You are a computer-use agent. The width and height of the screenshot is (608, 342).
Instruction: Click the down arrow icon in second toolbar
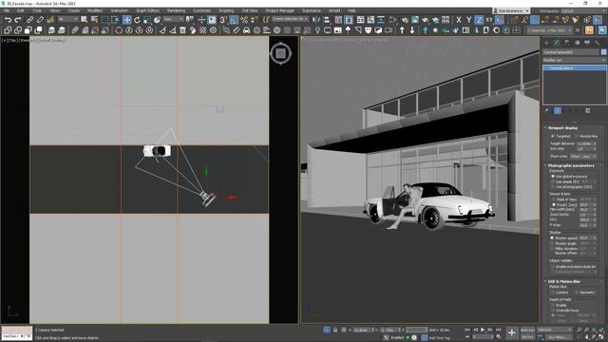412,29
